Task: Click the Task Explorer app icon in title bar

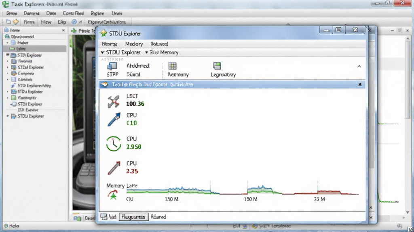Action: point(5,4)
